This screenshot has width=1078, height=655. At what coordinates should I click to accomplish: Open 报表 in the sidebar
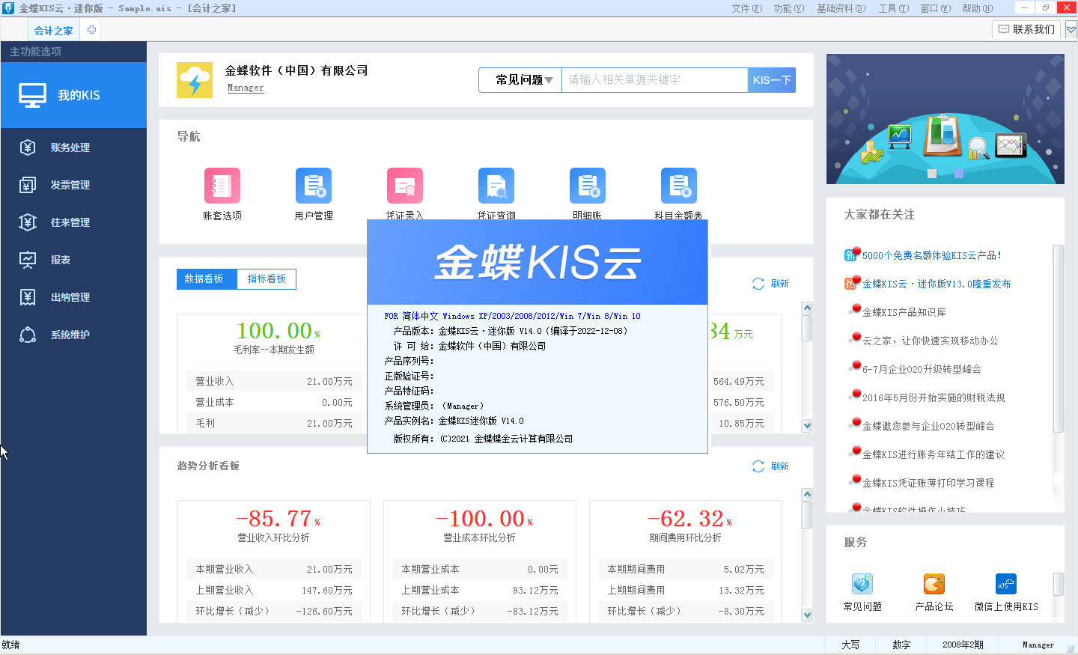73,260
